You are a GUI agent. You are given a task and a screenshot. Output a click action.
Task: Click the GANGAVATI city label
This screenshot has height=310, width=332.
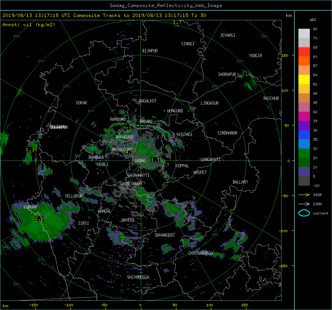pos(211,160)
